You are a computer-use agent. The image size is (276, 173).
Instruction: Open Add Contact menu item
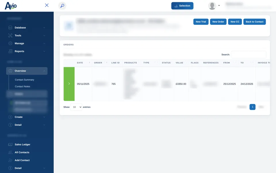(x=22, y=160)
